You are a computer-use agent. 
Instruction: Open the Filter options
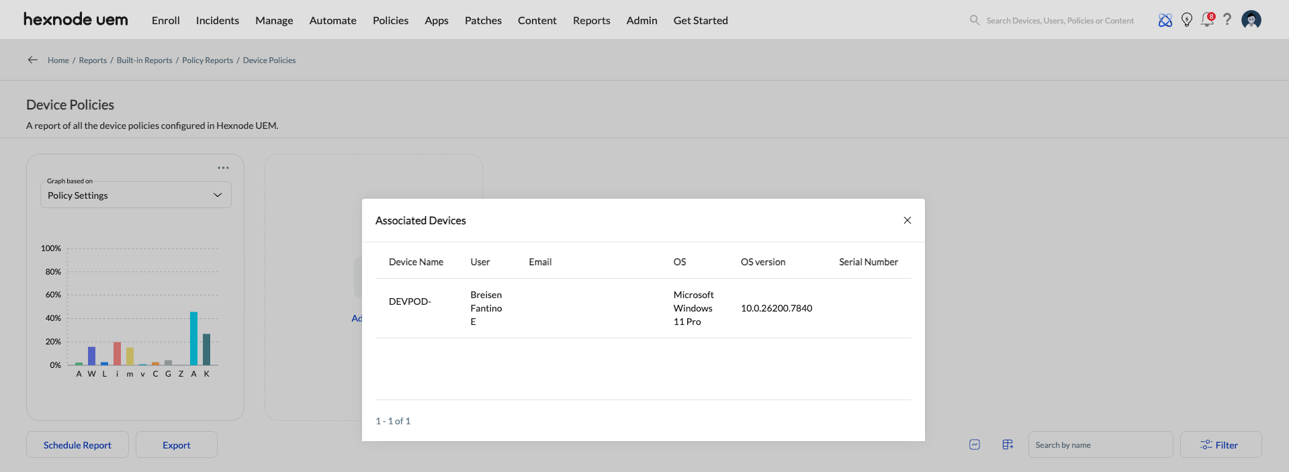click(1220, 445)
